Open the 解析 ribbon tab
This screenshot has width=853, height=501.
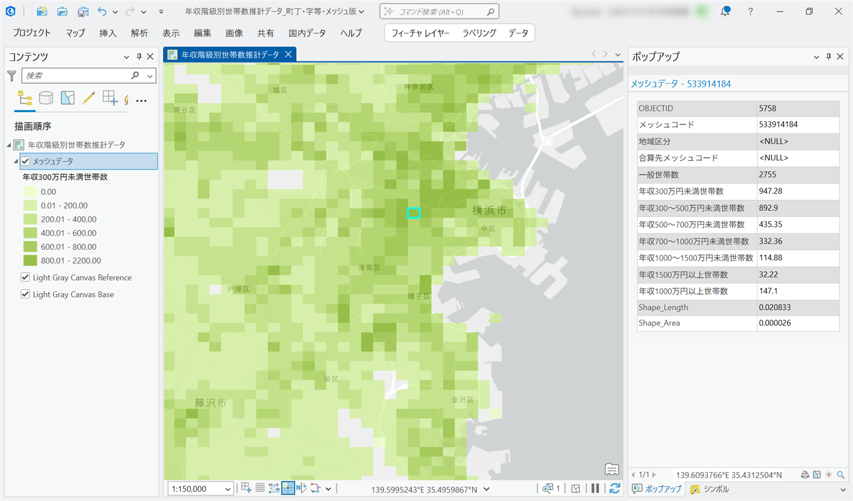point(140,33)
